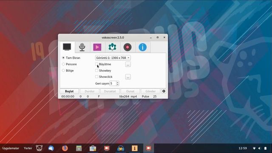Open the Yerler menu in the panel
The image size is (272, 153).
click(x=28, y=148)
